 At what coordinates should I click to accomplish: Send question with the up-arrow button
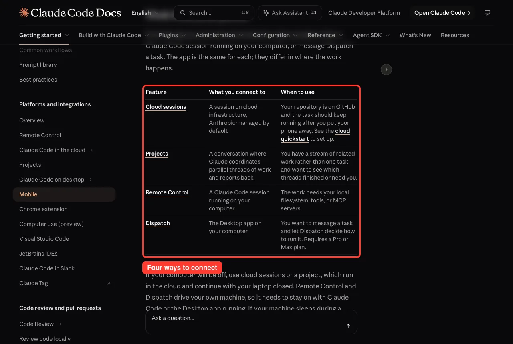348,326
